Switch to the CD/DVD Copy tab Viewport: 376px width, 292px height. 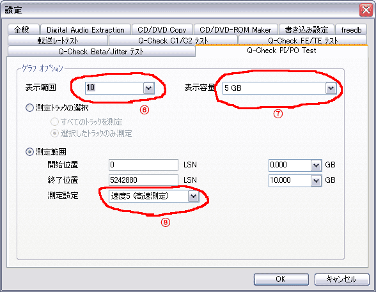162,29
